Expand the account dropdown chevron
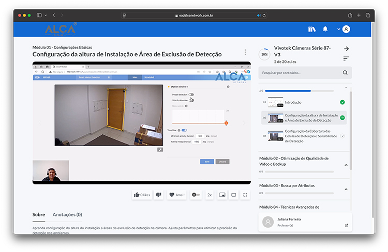The width and height of the screenshot is (388, 252). click(x=338, y=29)
